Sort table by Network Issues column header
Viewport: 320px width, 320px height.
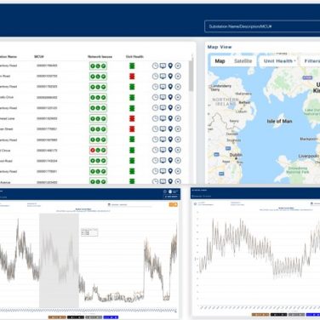point(100,57)
